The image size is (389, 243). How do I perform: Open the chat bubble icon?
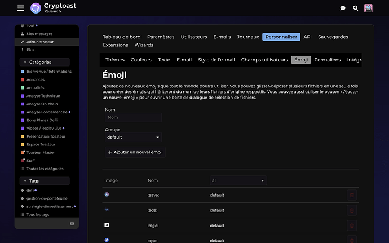click(343, 8)
